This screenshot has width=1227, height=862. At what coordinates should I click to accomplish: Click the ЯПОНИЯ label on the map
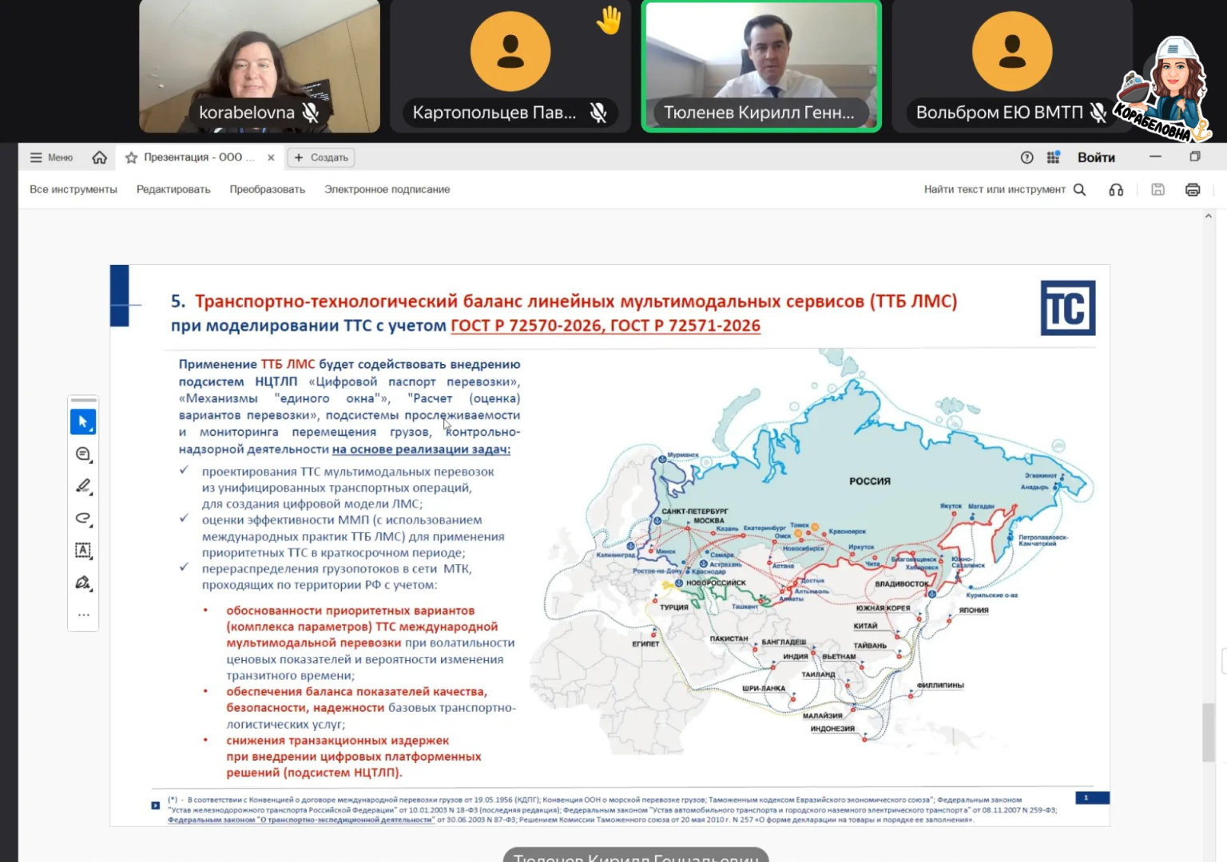[x=974, y=610]
